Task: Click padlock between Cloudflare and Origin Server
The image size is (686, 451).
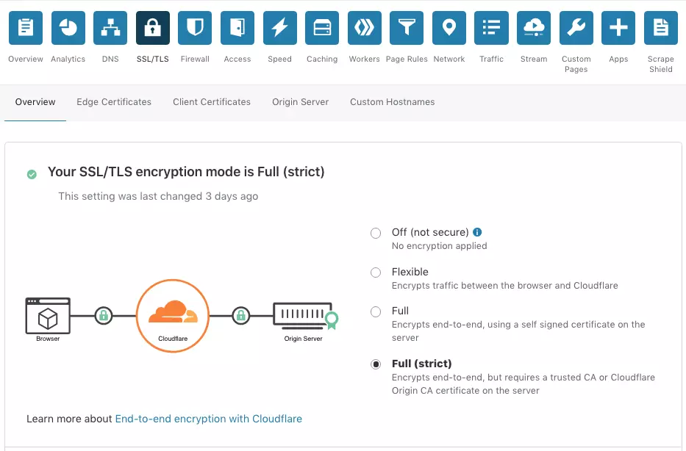Action: 241,315
